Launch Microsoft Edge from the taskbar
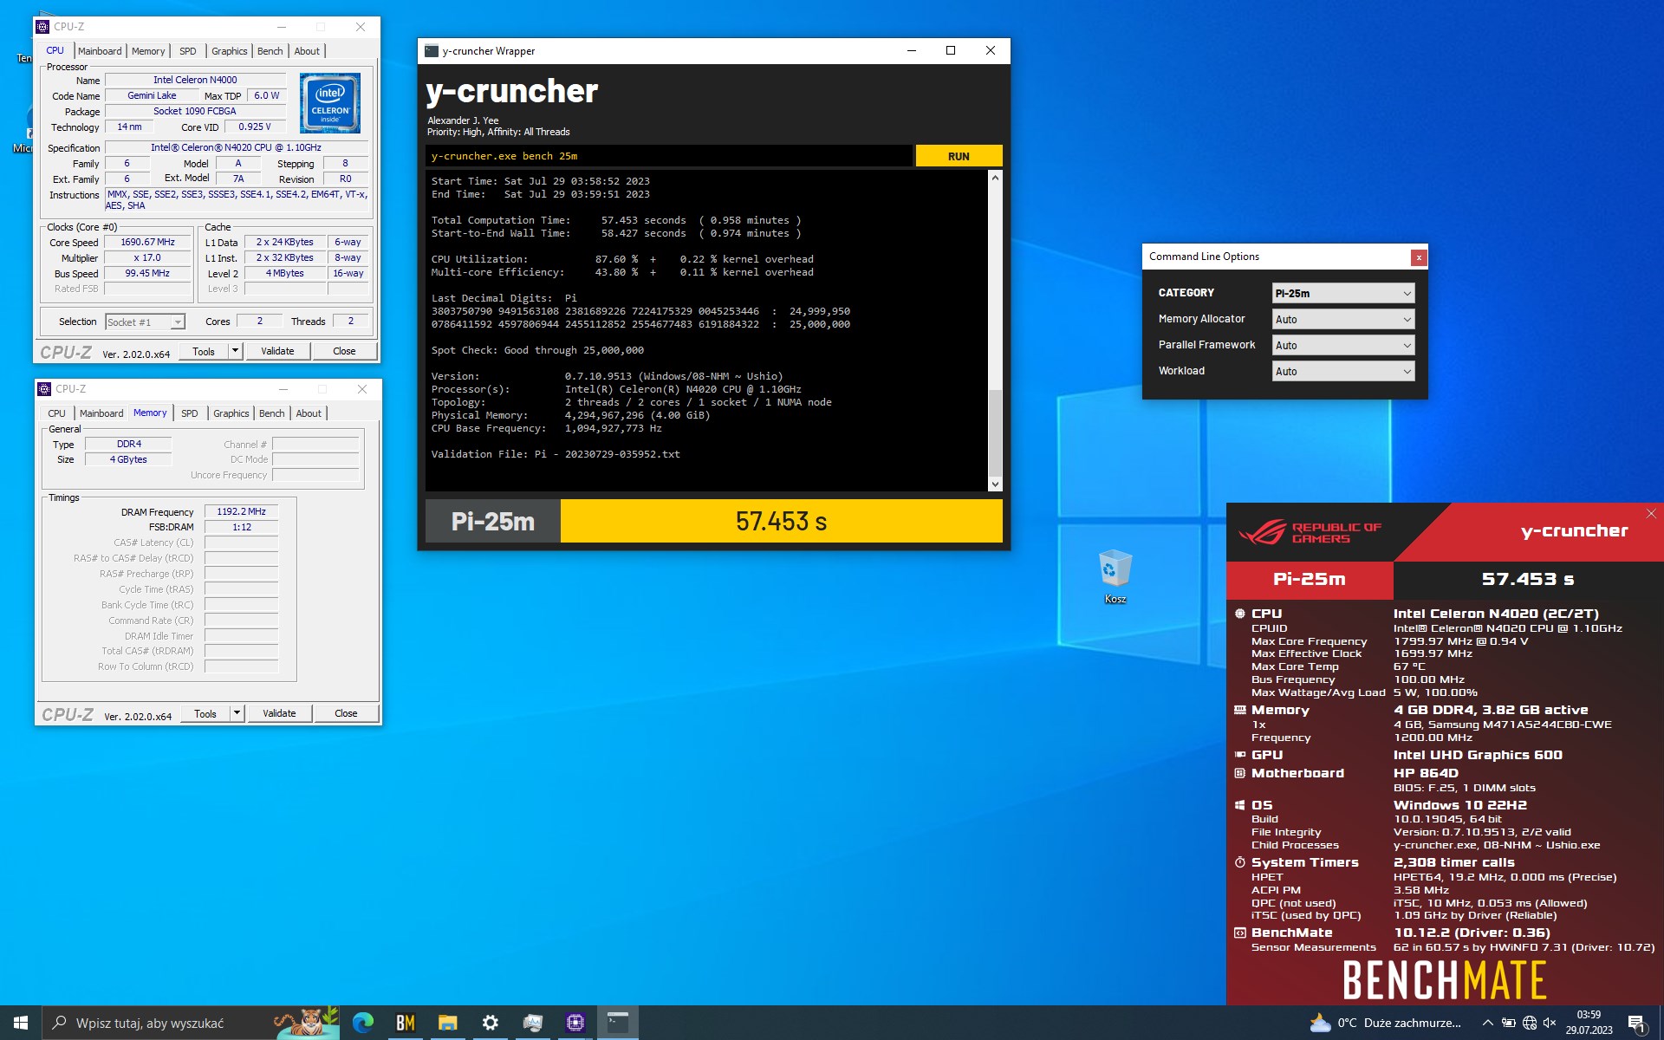Image resolution: width=1664 pixels, height=1040 pixels. pyautogui.click(x=362, y=1023)
